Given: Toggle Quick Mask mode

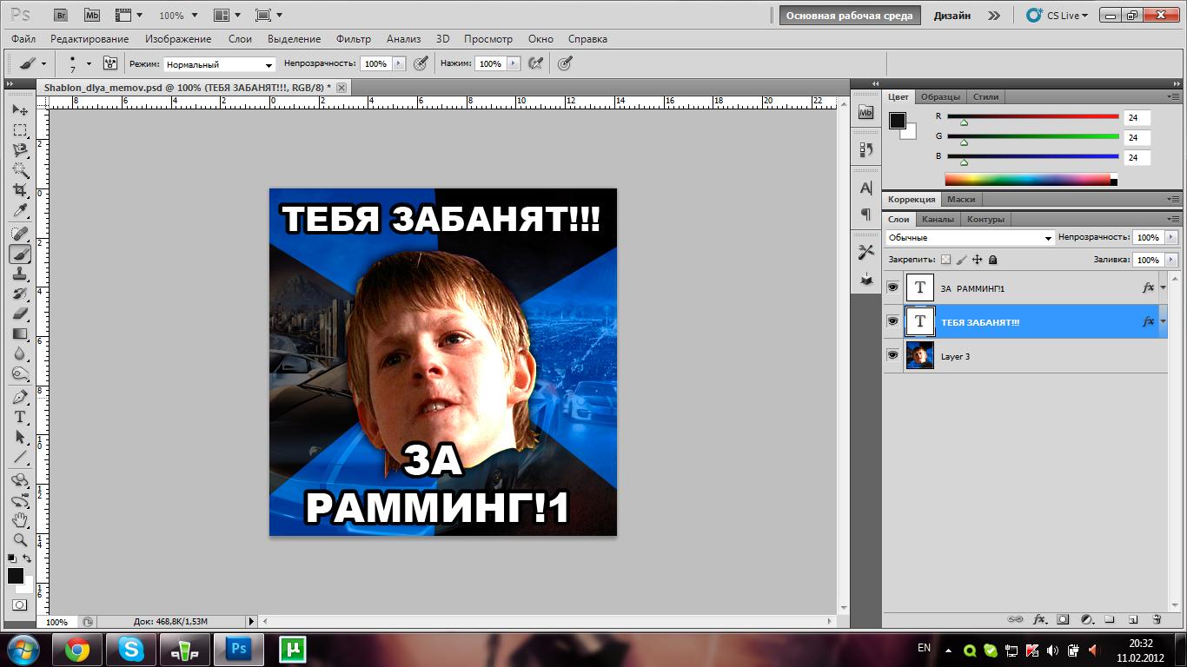Looking at the screenshot, I should [19, 604].
